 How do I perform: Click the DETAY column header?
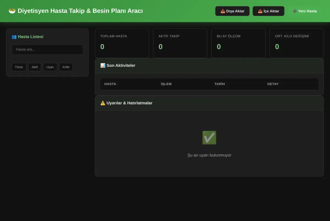pyautogui.click(x=273, y=84)
